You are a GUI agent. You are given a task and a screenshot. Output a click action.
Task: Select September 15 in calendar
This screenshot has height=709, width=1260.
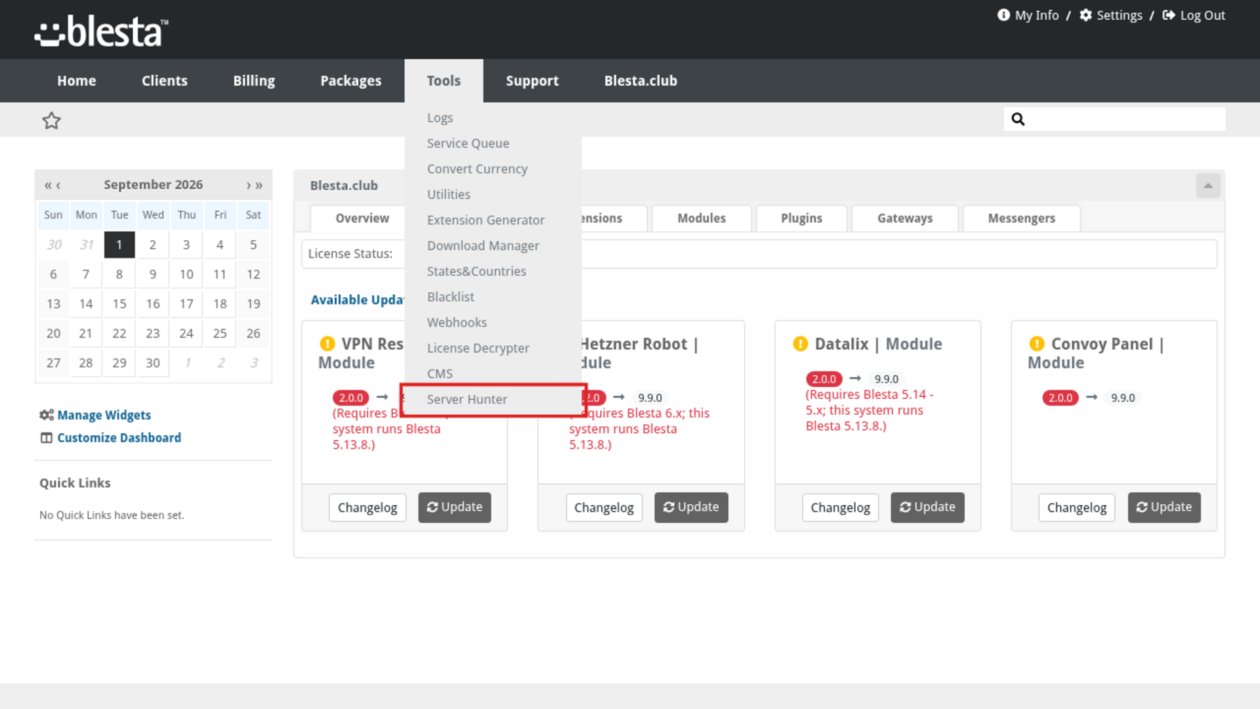(119, 304)
